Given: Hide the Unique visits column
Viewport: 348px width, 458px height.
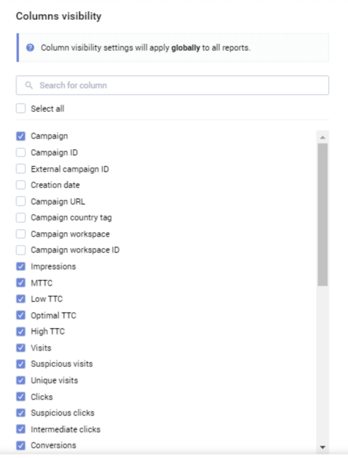Looking at the screenshot, I should click(x=21, y=381).
